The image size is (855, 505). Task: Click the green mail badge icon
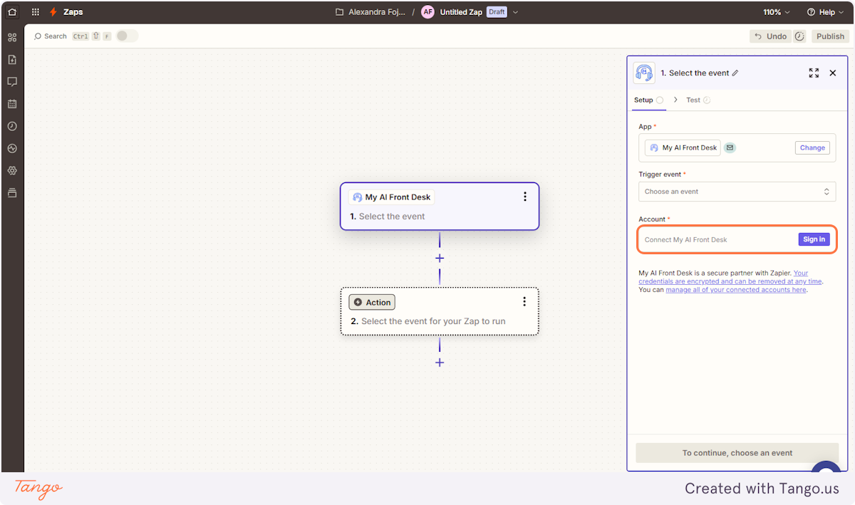click(730, 147)
